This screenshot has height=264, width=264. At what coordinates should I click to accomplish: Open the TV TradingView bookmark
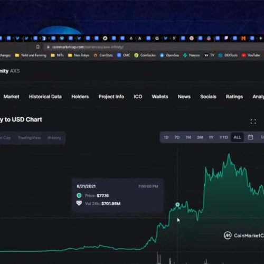coord(209,55)
